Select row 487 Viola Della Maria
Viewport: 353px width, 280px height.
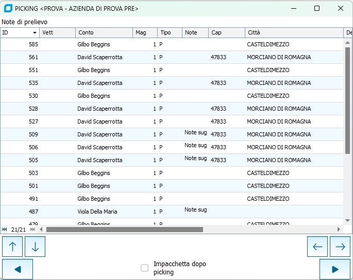tap(97, 212)
